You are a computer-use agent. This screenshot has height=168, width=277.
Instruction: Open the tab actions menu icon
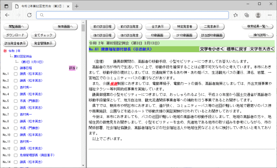coord(6,6)
